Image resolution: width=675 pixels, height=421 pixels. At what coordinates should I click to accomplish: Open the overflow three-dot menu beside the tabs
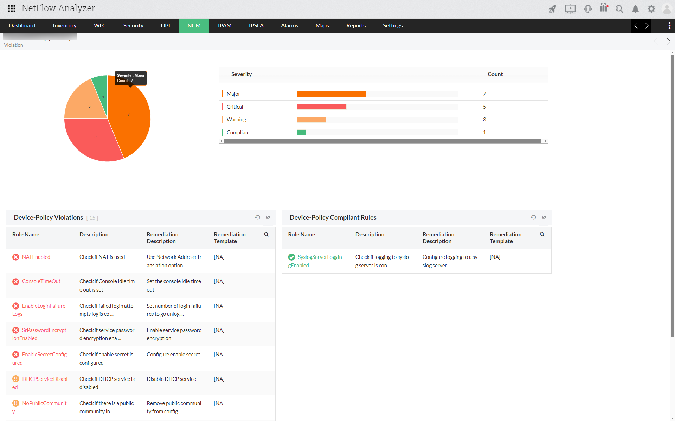(x=669, y=25)
